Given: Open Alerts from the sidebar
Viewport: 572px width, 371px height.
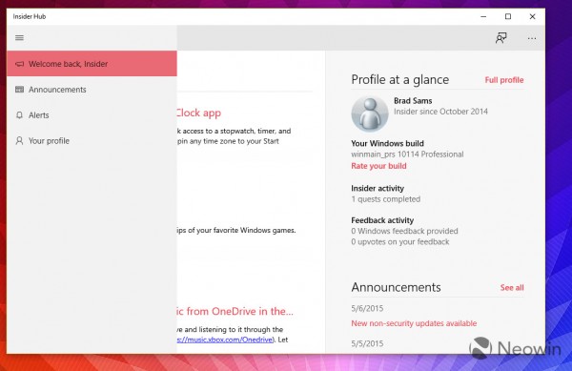Looking at the screenshot, I should tap(92, 115).
